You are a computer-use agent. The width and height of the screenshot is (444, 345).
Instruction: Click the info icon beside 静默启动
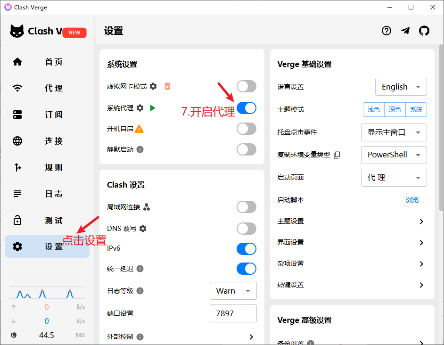tap(140, 149)
